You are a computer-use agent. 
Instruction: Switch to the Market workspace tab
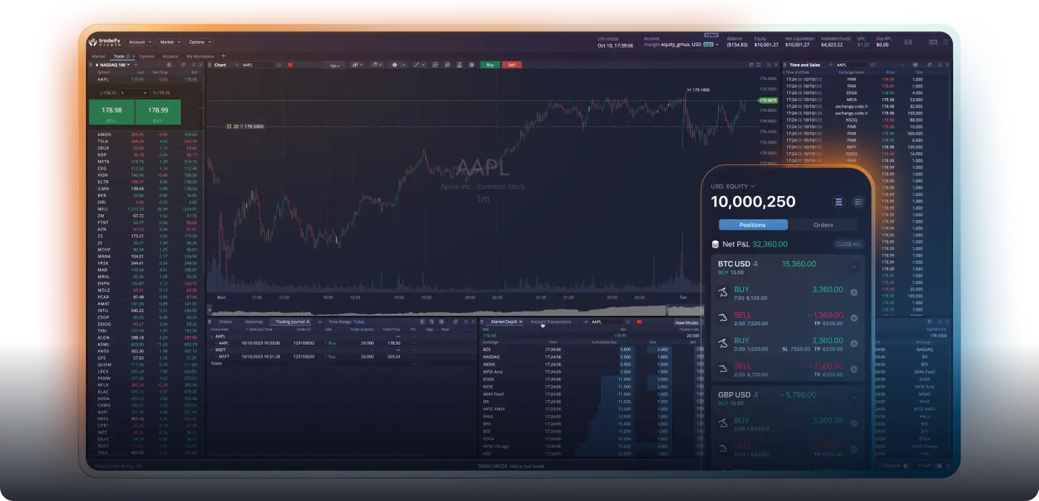pyautogui.click(x=98, y=56)
